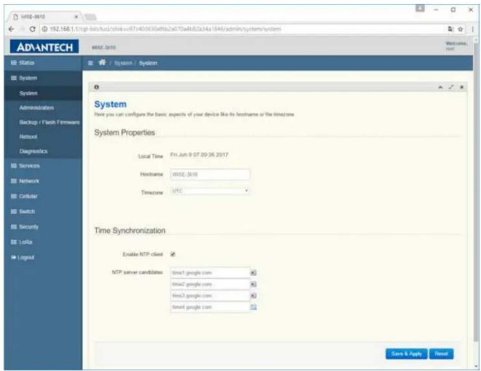
Task: Click the Reset button
Action: [441, 353]
